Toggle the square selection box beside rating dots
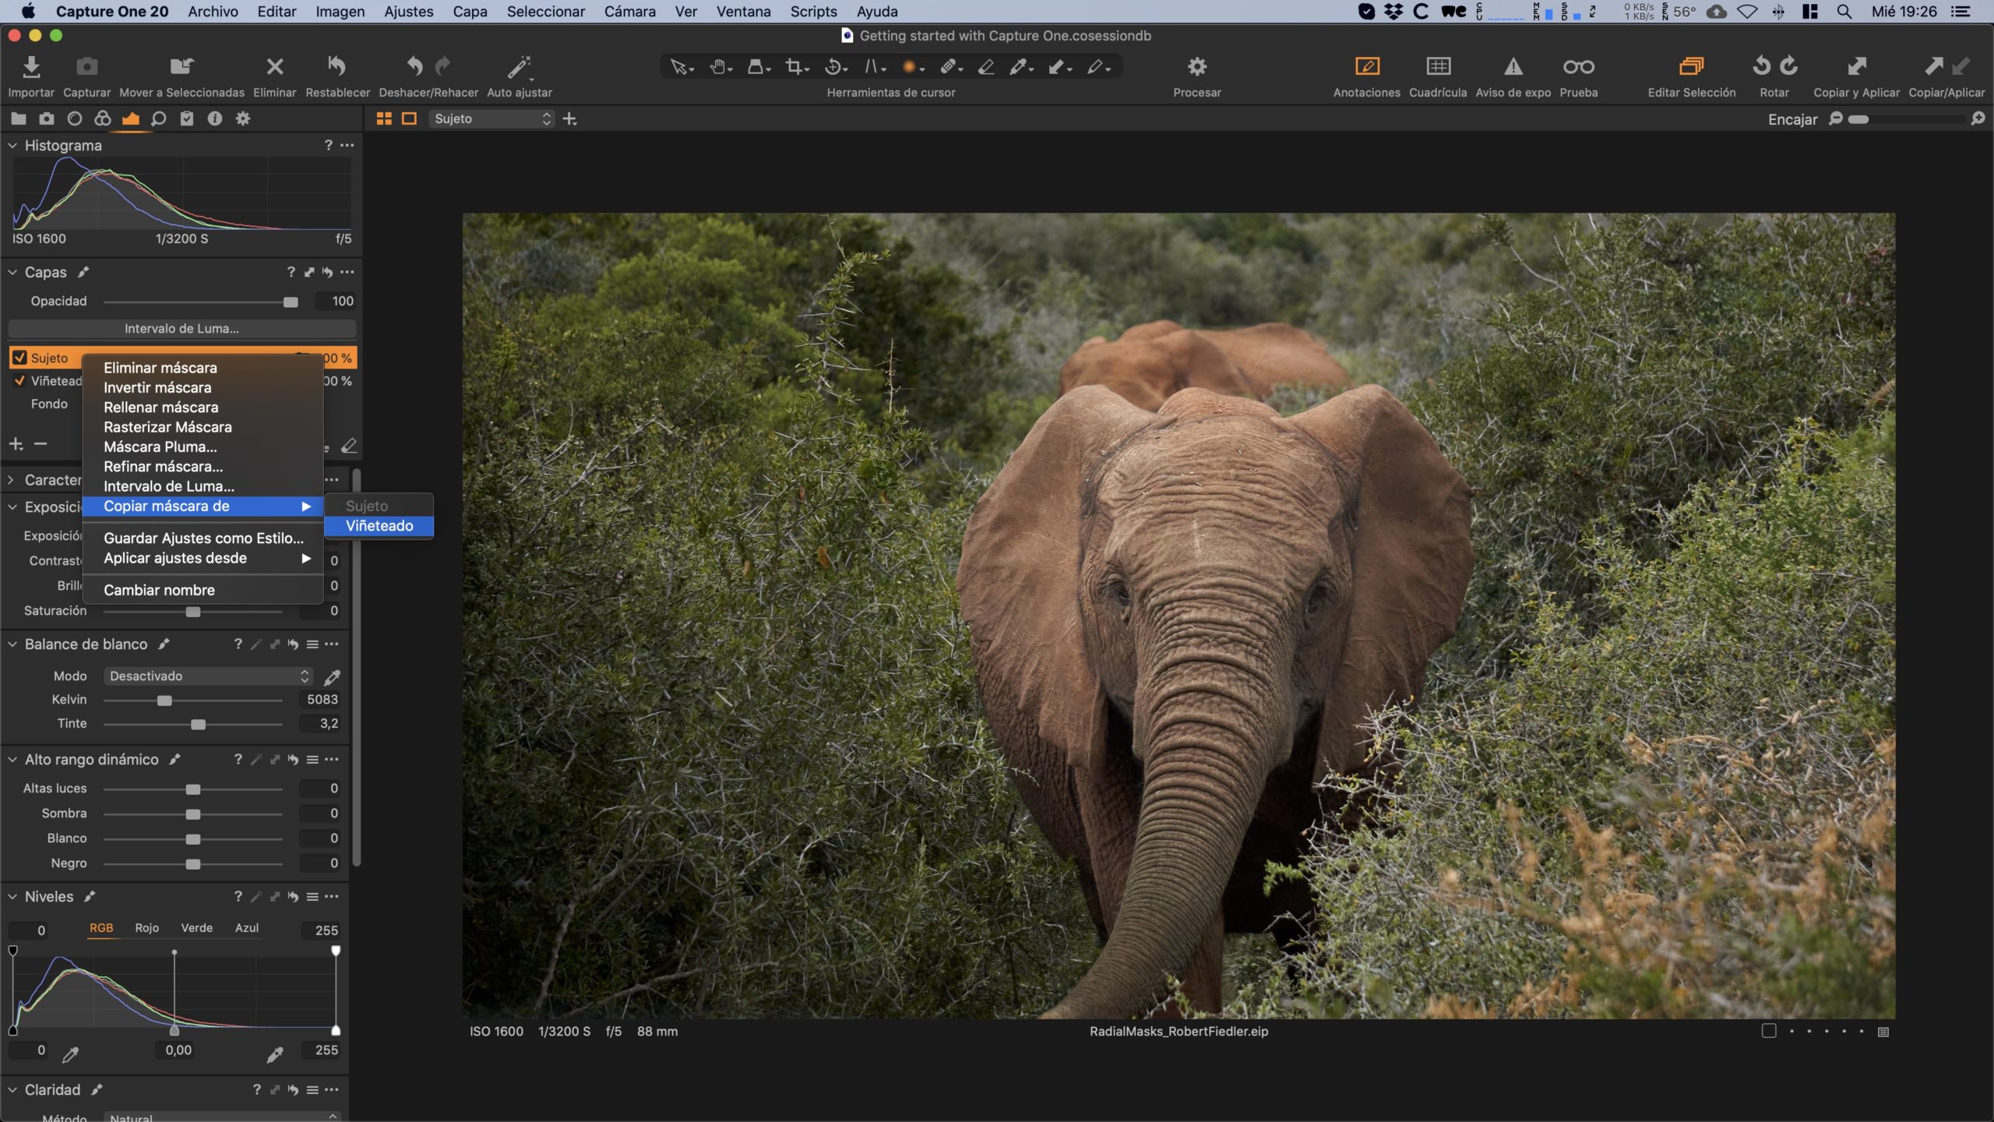Viewport: 1994px width, 1122px height. (1769, 1031)
